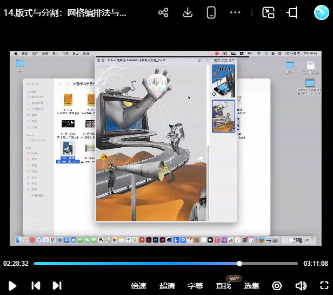Image resolution: width=333 pixels, height=295 pixels.
Task: Click the video title text at top
Action: pos(65,13)
